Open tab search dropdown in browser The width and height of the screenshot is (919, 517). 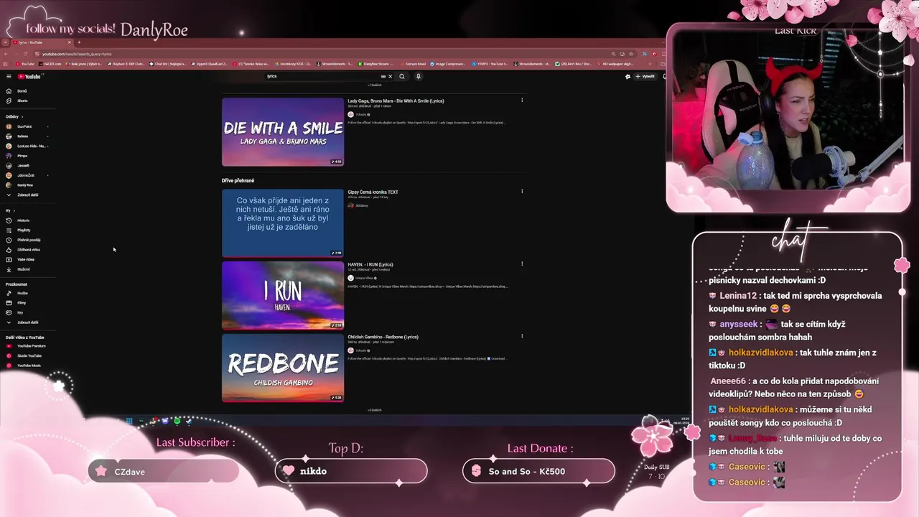(x=6, y=42)
